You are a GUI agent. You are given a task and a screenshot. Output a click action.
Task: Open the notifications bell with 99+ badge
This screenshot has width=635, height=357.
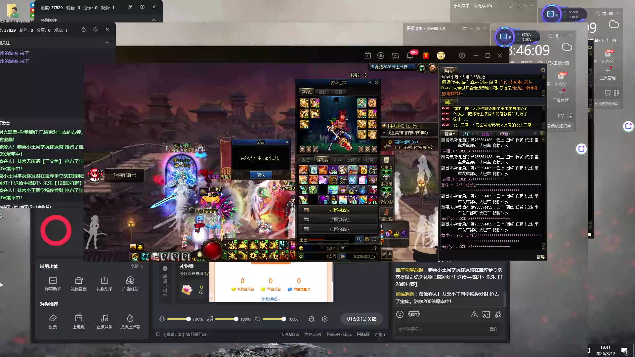point(409,56)
